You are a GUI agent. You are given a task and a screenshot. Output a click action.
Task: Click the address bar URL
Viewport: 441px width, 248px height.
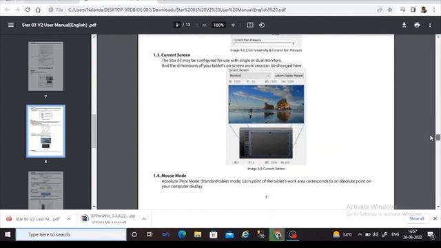pos(176,10)
